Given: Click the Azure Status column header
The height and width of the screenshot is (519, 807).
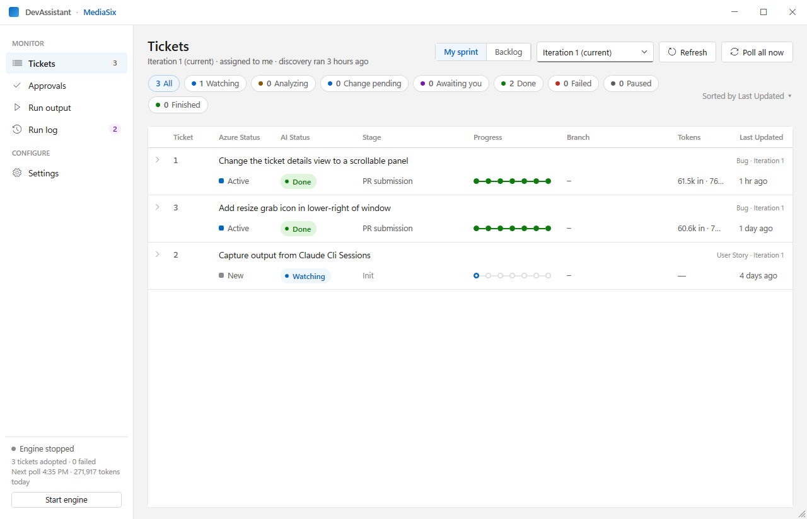Looking at the screenshot, I should pos(240,137).
